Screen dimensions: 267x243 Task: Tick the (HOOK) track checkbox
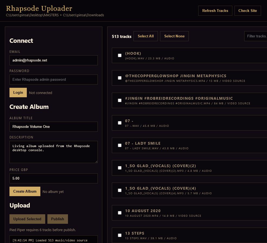(120, 55)
